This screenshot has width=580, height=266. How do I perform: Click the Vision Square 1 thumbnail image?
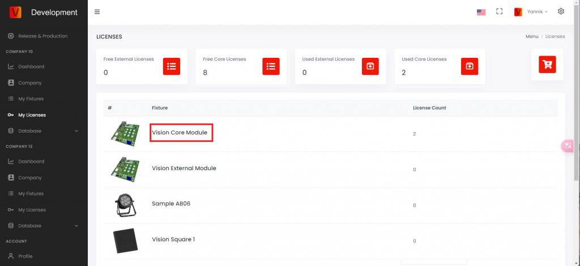(x=125, y=240)
